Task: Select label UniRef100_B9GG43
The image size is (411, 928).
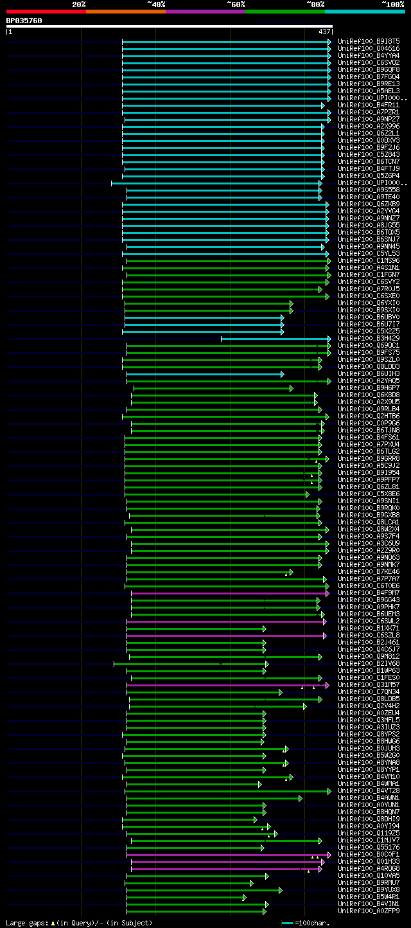Action: tap(369, 600)
